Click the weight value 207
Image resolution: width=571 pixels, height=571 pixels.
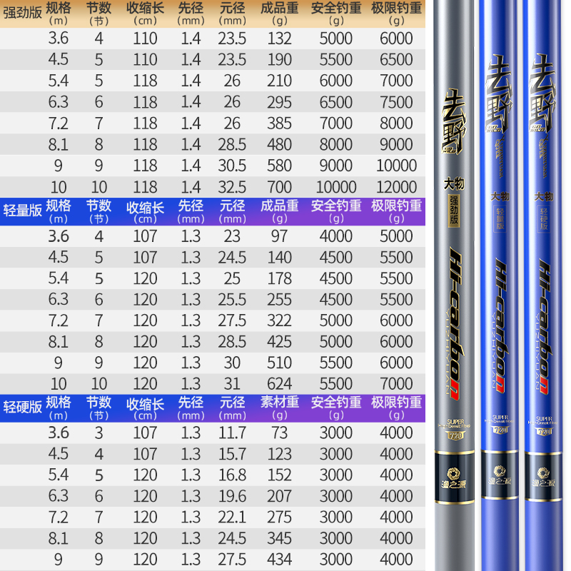point(279,496)
